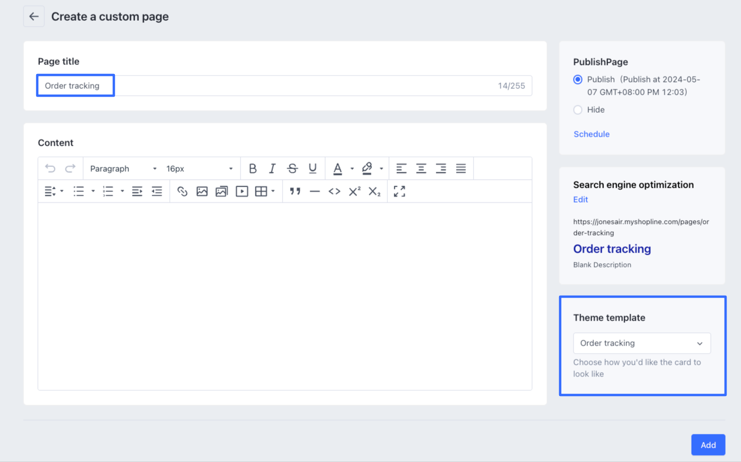This screenshot has height=462, width=741.
Task: Apply italic formatting
Action: pos(272,169)
